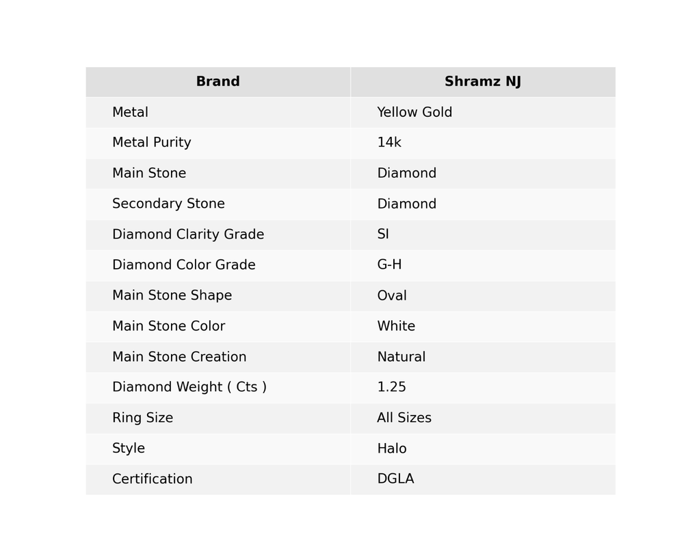This screenshot has height=556, width=684.
Task: Click the Diamond Clarity Grade label
Action: pyautogui.click(x=188, y=235)
